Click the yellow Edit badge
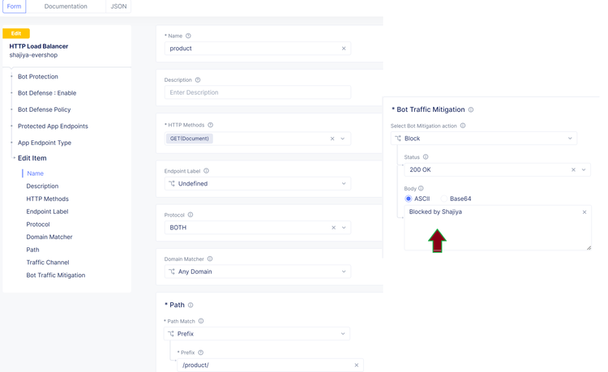 16,33
